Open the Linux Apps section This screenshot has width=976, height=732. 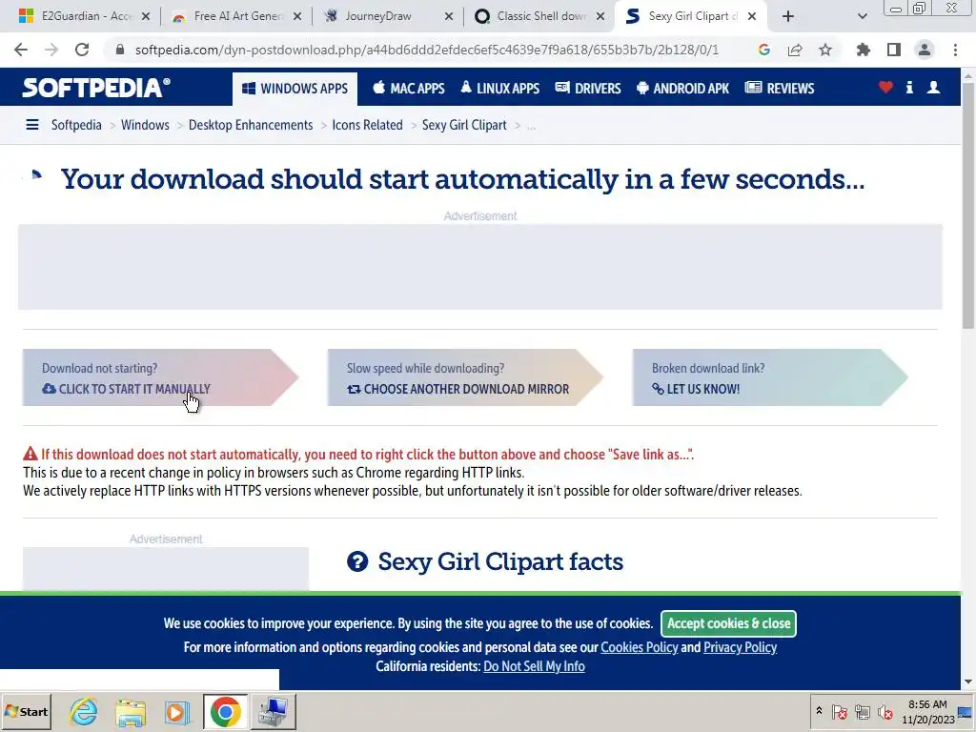(499, 89)
